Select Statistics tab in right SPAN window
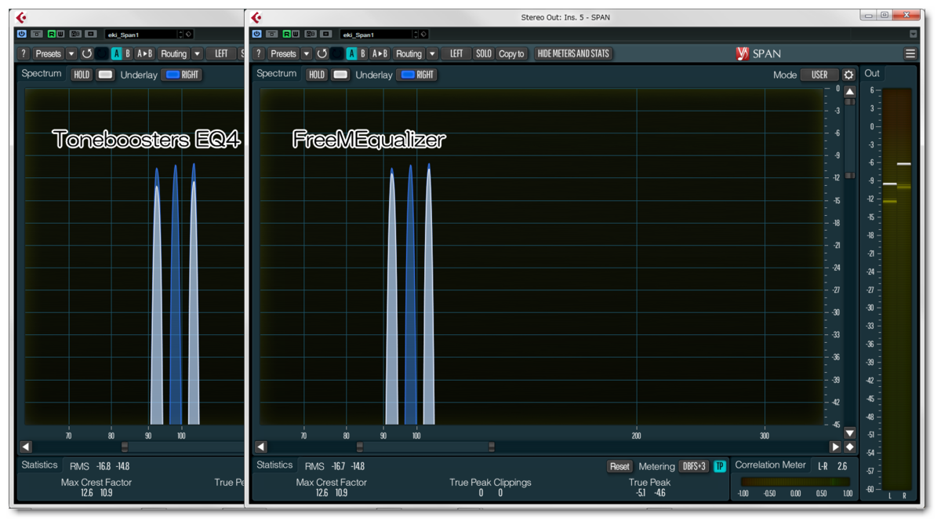 click(274, 465)
